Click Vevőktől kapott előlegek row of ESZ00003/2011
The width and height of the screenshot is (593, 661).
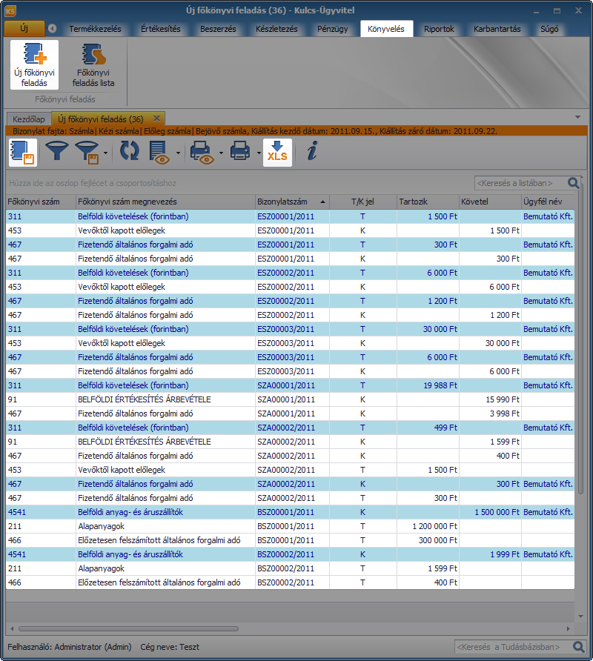(x=290, y=343)
